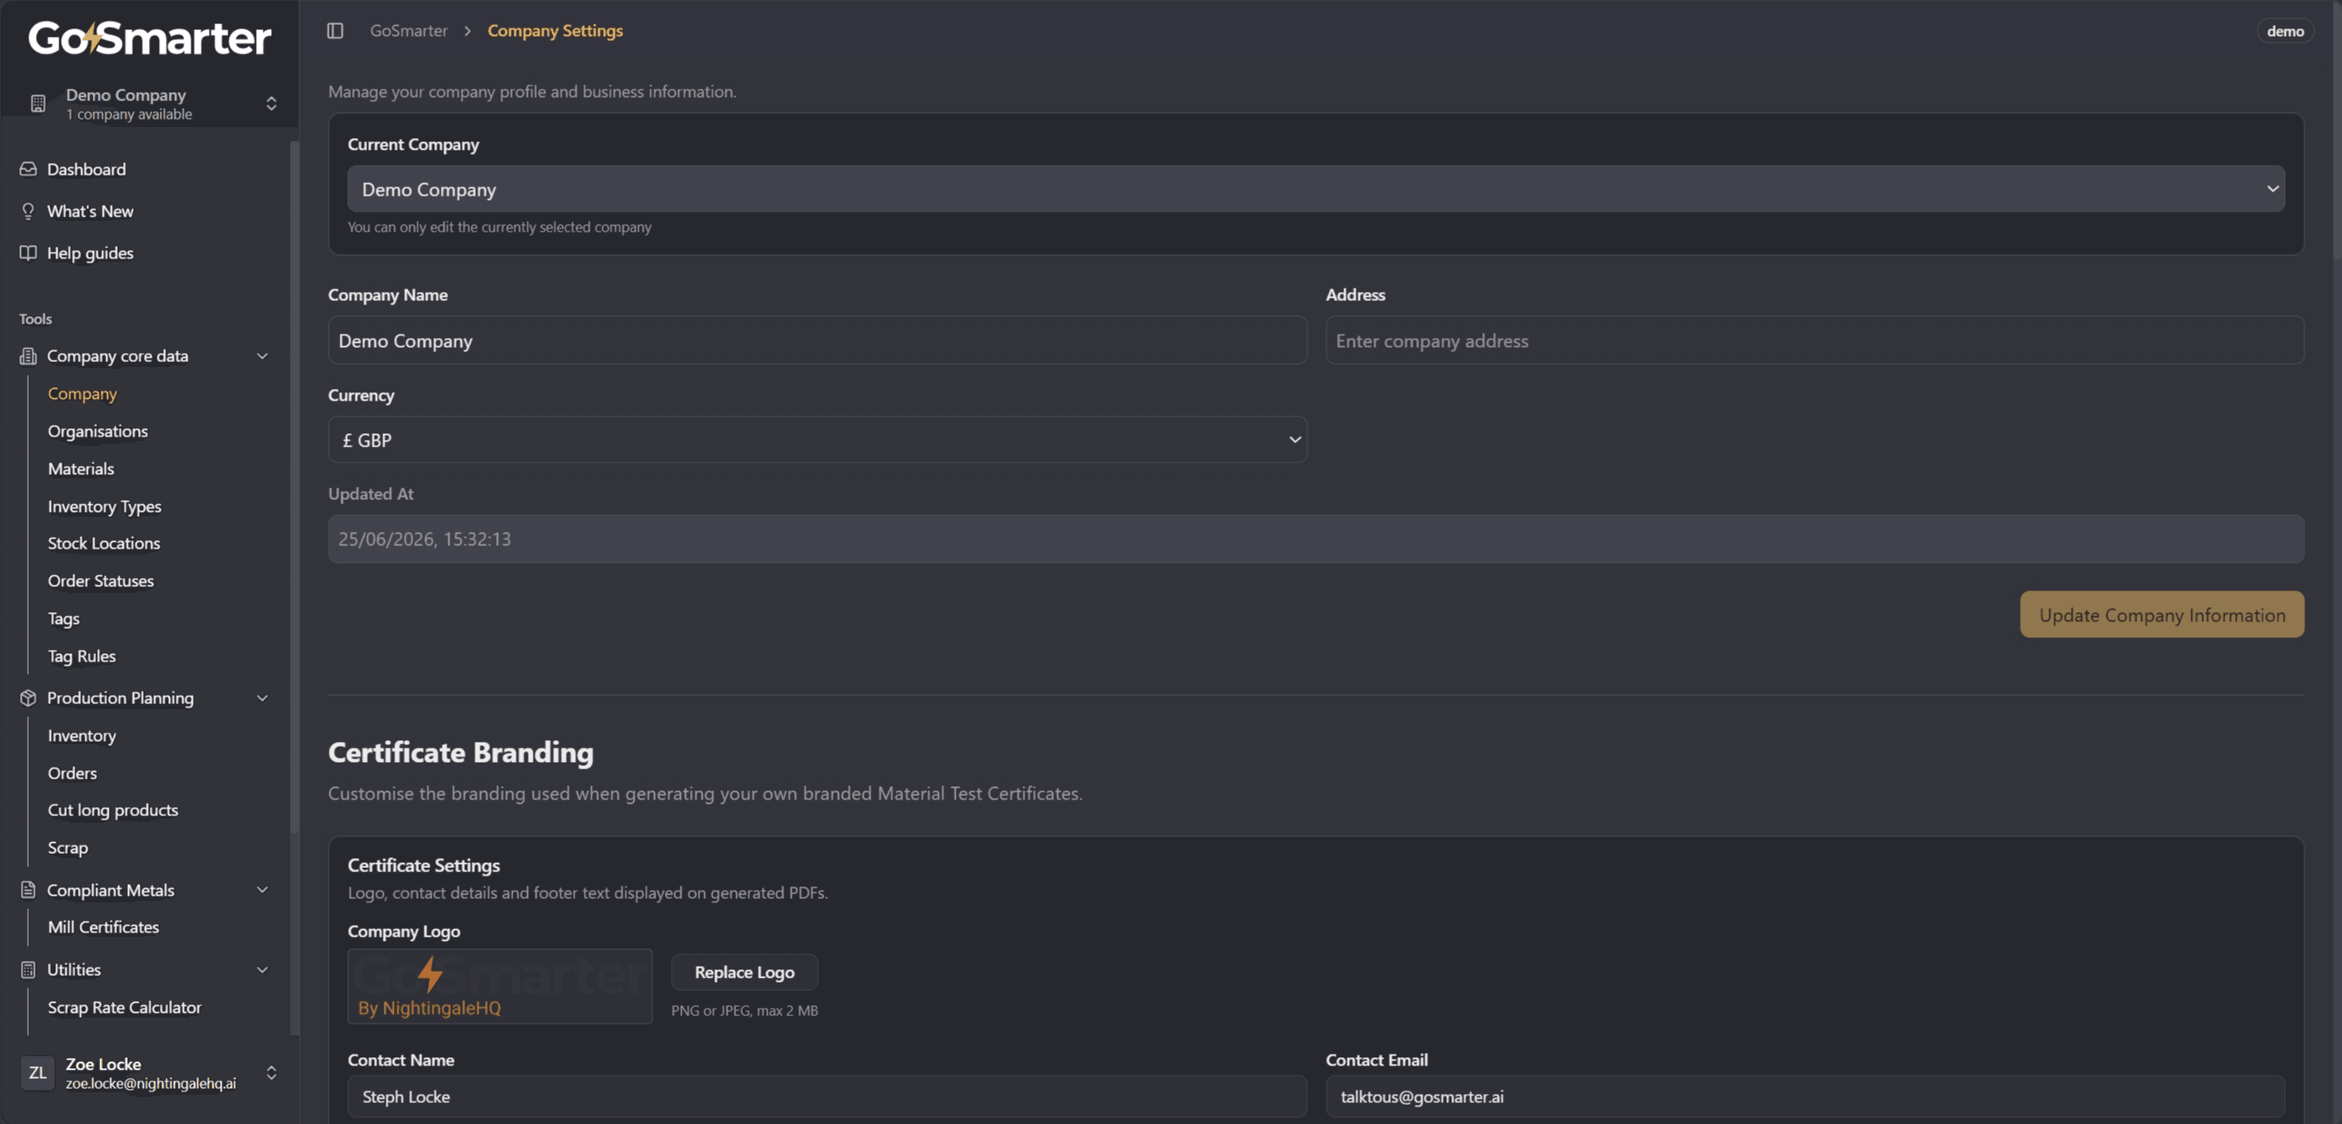Screen dimensions: 2342x1124
Task: Open Help guides
Action: [x=90, y=253]
